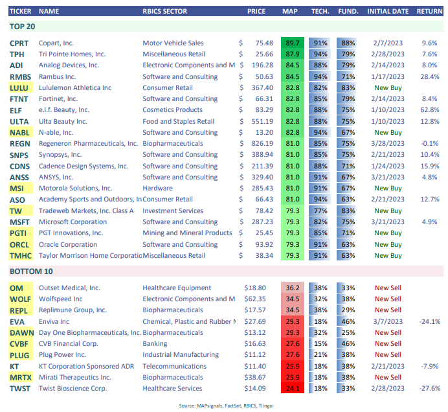Click the 62.8% return for ELF
Image resolution: width=448 pixels, height=412 pixels.
[x=430, y=109]
